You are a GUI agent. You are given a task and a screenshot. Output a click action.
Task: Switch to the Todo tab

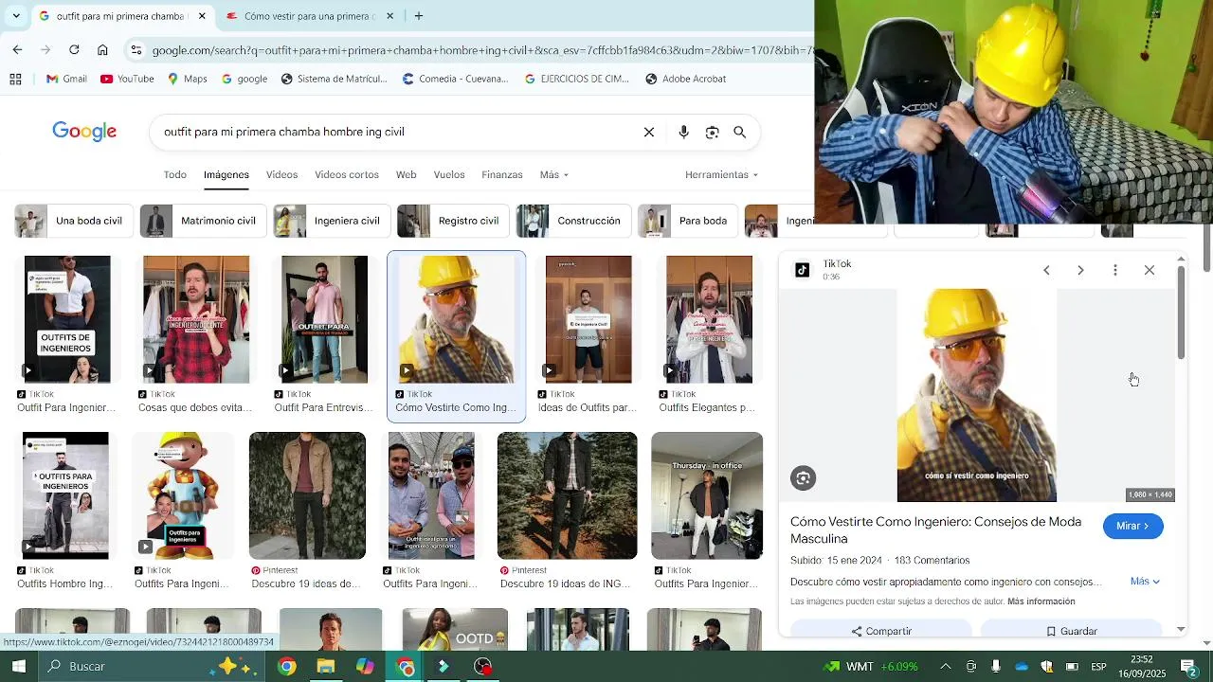pyautogui.click(x=175, y=174)
